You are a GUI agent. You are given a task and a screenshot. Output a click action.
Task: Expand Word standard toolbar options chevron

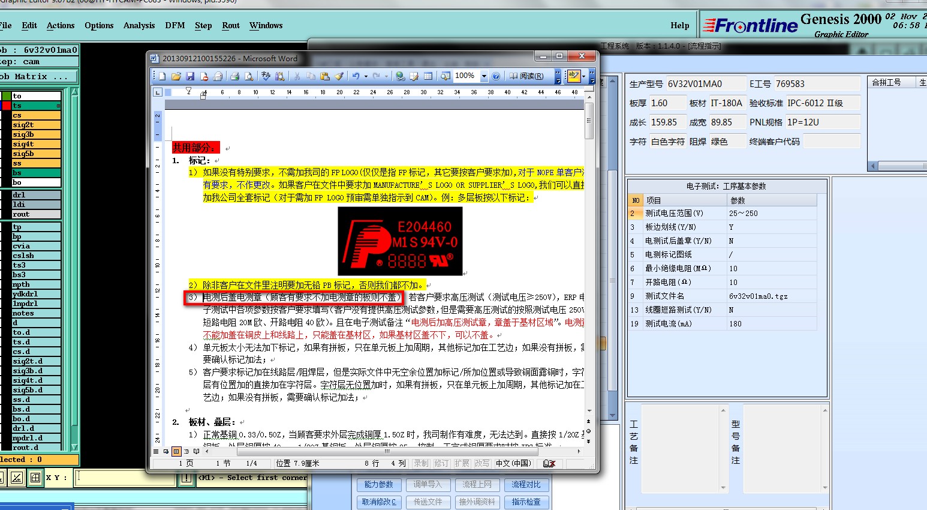558,76
